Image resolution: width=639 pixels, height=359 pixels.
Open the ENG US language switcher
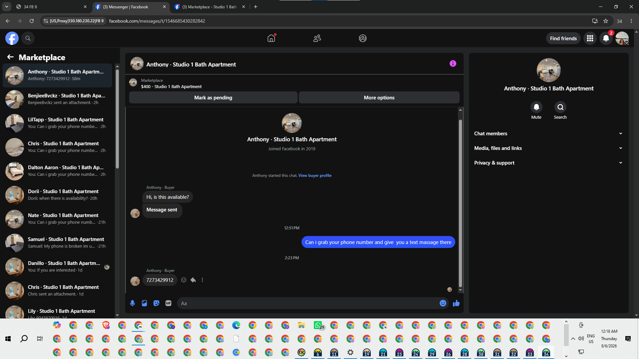pos(591,339)
